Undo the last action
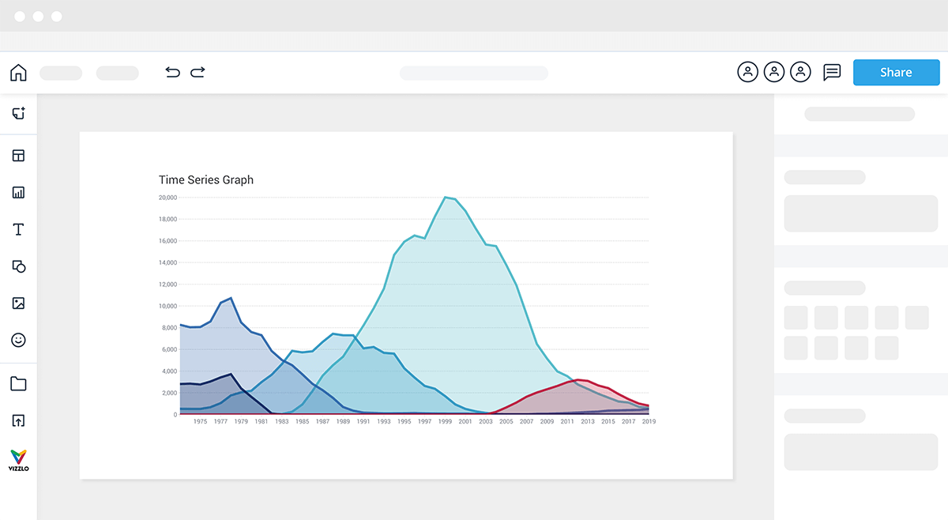The image size is (948, 520). 172,73
